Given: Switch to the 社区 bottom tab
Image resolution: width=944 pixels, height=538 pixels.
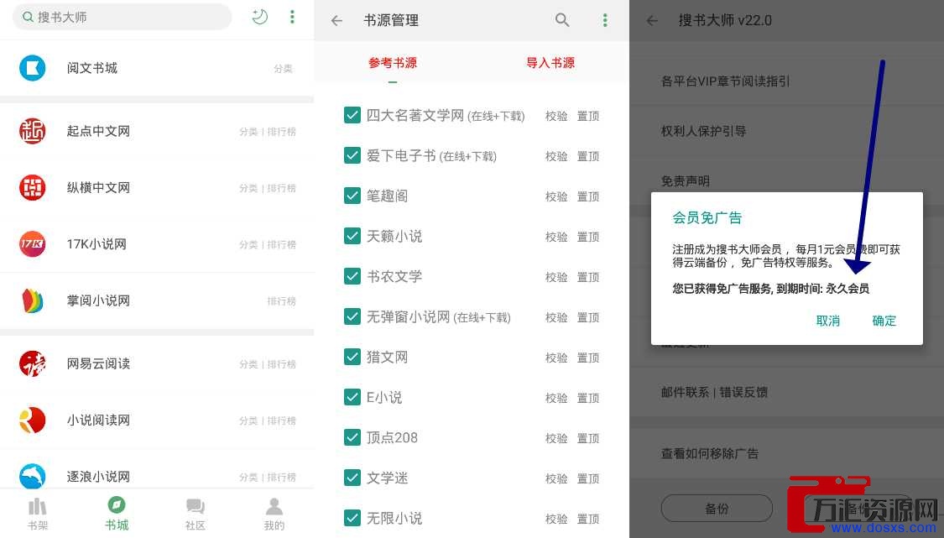Looking at the screenshot, I should click(195, 514).
